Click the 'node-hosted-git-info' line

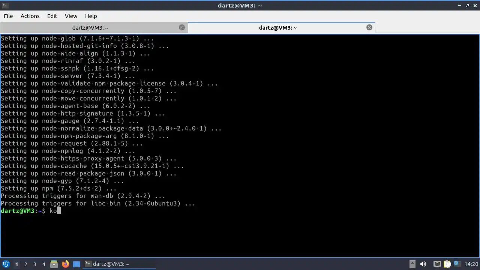85,46
